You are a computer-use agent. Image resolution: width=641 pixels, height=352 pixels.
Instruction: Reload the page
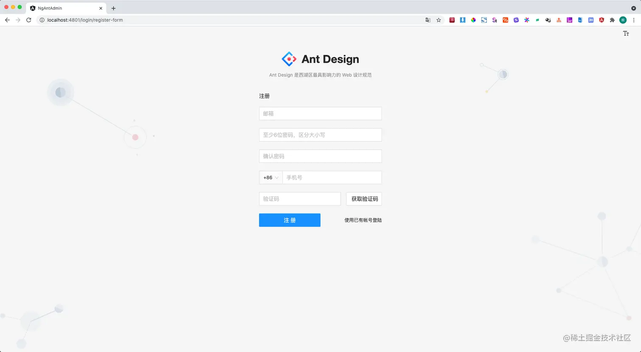29,20
